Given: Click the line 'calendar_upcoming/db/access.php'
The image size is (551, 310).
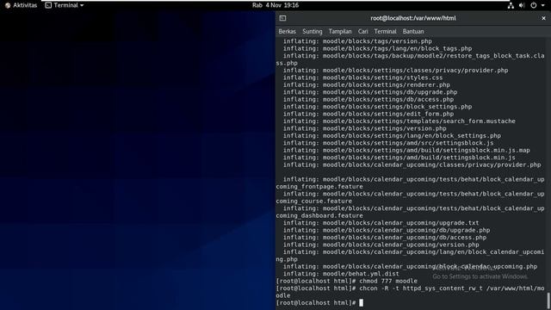Looking at the screenshot, I should pyautogui.click(x=385, y=238).
